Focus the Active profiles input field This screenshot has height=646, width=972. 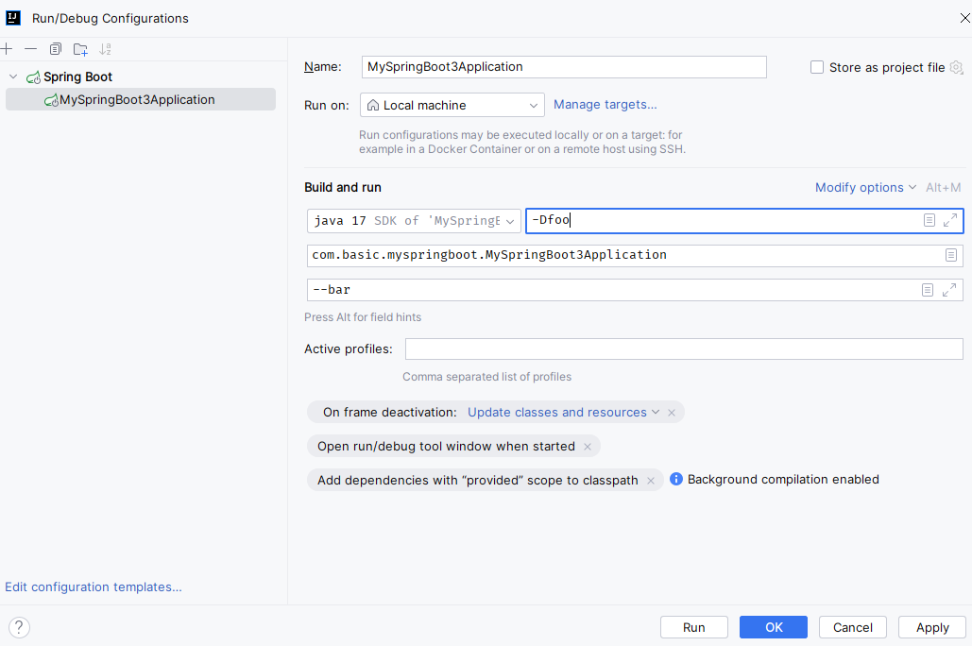pyautogui.click(x=684, y=349)
